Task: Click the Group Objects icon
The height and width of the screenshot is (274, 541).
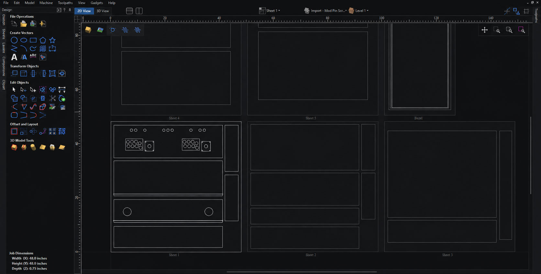Action: point(43,90)
